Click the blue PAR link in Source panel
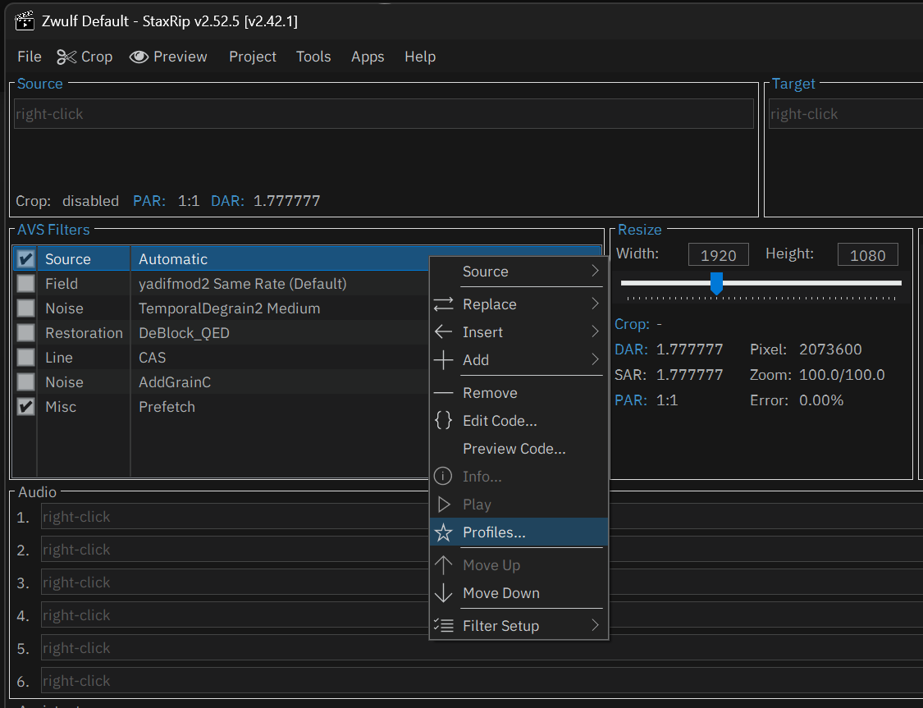Image resolution: width=923 pixels, height=708 pixels. point(148,201)
